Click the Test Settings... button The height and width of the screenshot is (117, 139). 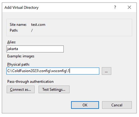point(54,90)
